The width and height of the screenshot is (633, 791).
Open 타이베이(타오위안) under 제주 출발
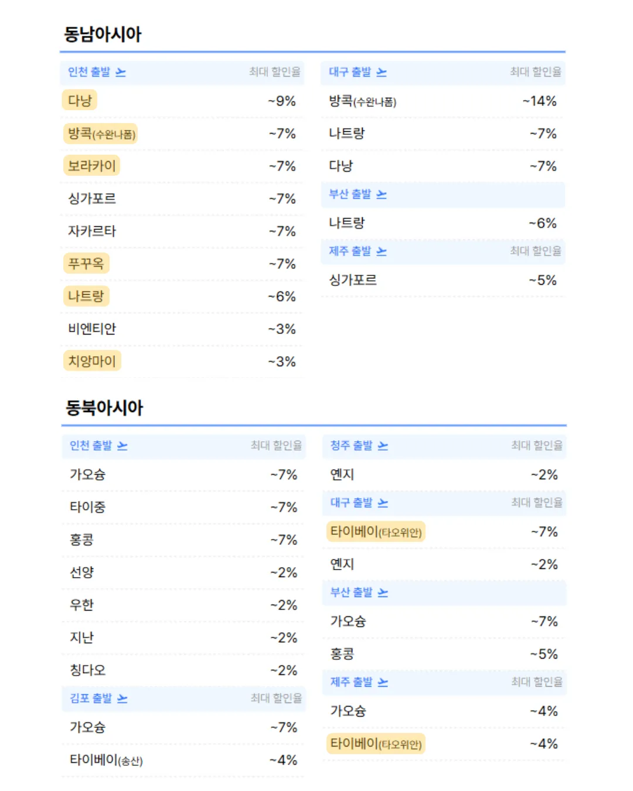375,744
